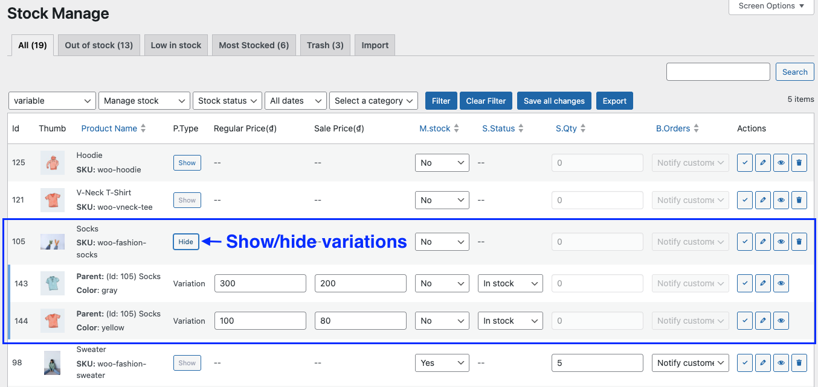
Task: Click the Sweater product thumbnail
Action: coord(53,363)
